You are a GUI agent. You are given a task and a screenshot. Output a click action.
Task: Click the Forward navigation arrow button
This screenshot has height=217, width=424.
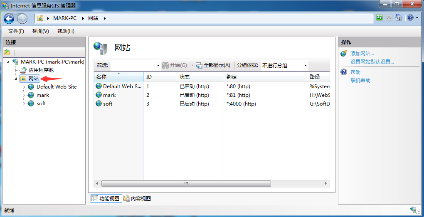(22, 18)
